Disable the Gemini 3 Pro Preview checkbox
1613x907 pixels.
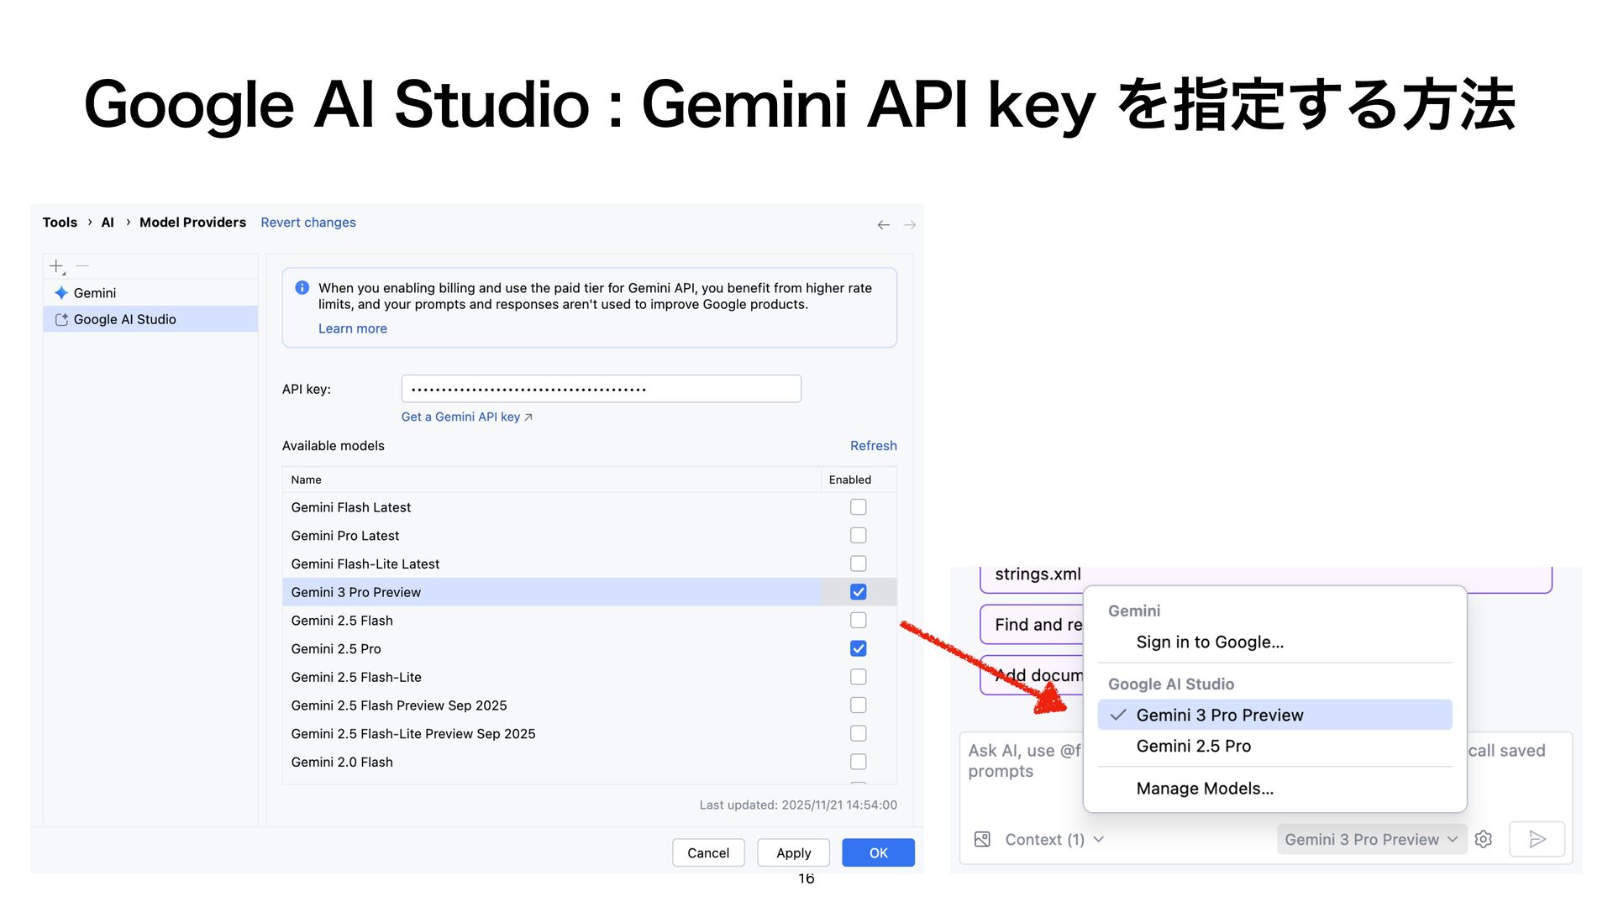[858, 592]
